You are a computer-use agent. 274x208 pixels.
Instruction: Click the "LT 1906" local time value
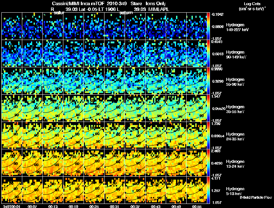click(107, 9)
